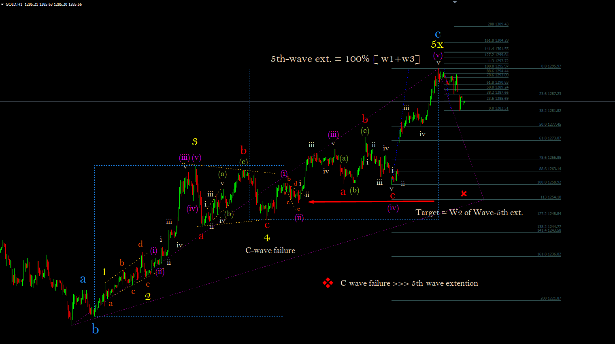Screen dimensions: 615x344
Task: Select the 'Target = W2 of Wave-5th ext.' text
Action: (469, 213)
